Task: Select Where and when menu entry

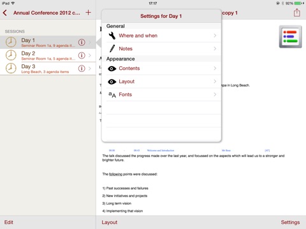Action: coord(161,36)
